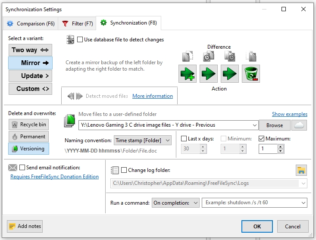The height and width of the screenshot is (240, 316).
Task: Click the left-only files create action arrow
Action: coord(188,74)
